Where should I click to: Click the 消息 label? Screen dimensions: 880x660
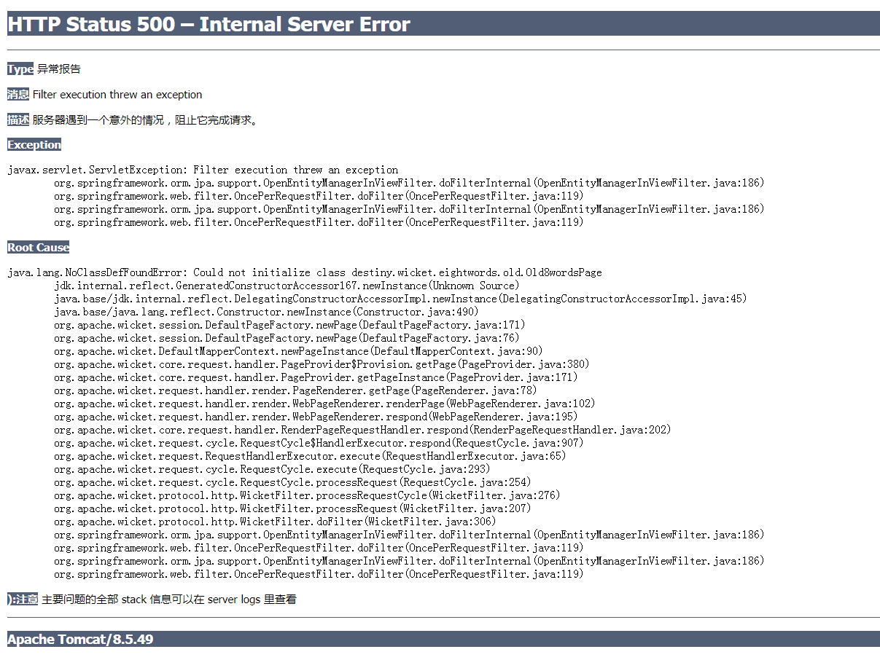pos(18,95)
